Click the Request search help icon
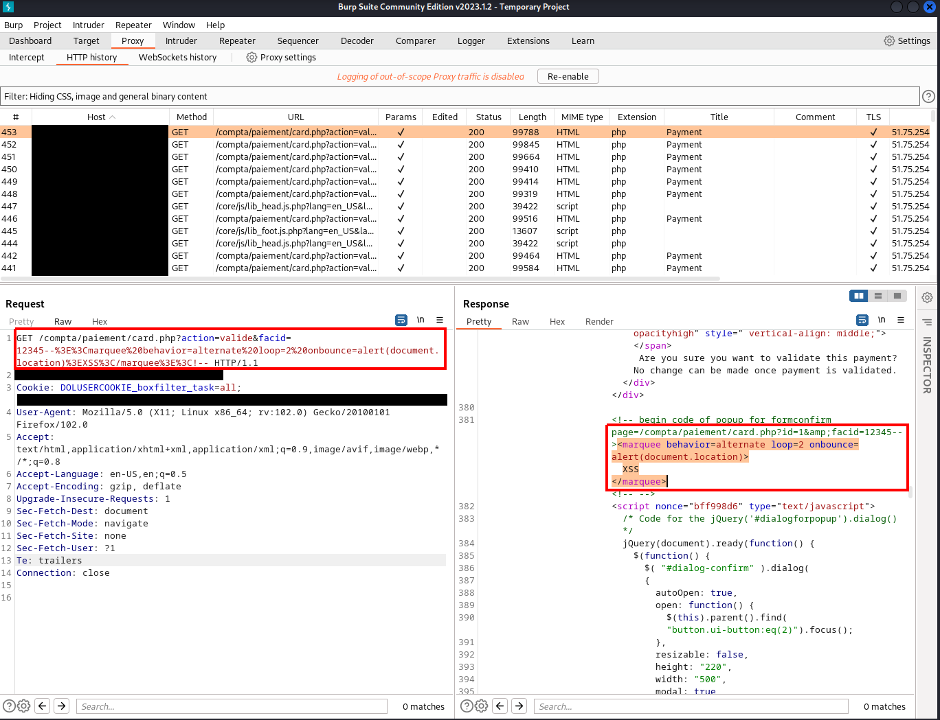The height and width of the screenshot is (720, 940). (x=9, y=706)
